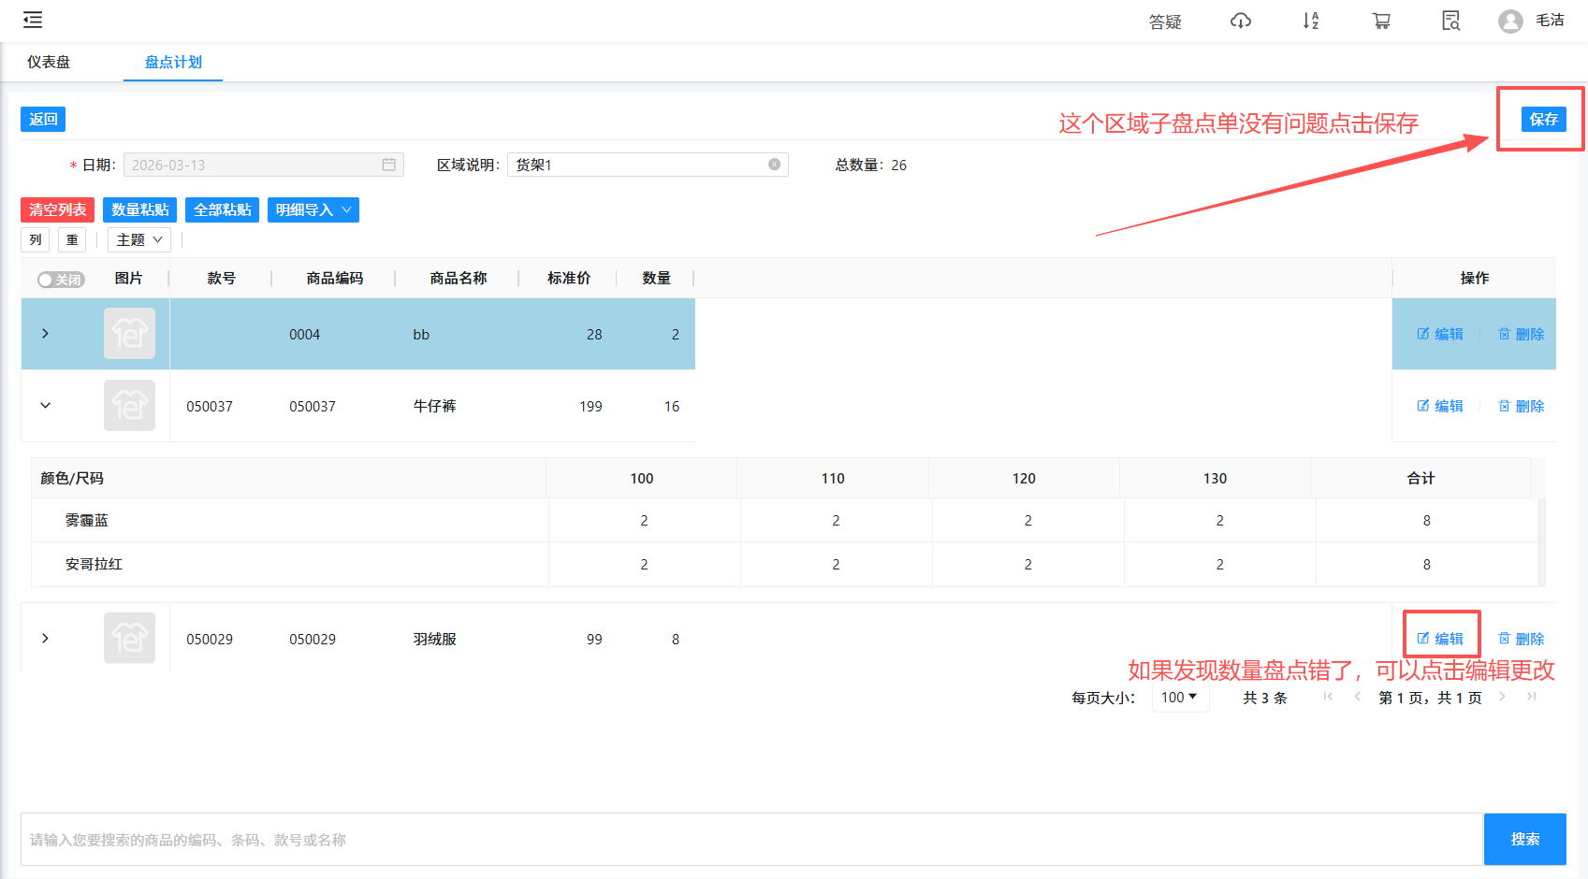The height and width of the screenshot is (879, 1588).
Task: Open the 明细导入 dropdown
Action: 313,210
